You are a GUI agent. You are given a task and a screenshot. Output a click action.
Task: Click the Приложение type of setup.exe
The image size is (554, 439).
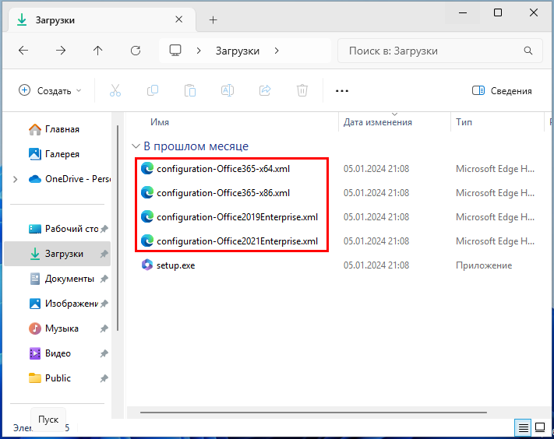pyautogui.click(x=484, y=265)
